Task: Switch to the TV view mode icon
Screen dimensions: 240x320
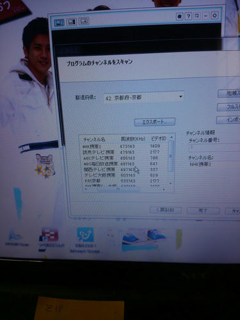Action: (x=59, y=22)
